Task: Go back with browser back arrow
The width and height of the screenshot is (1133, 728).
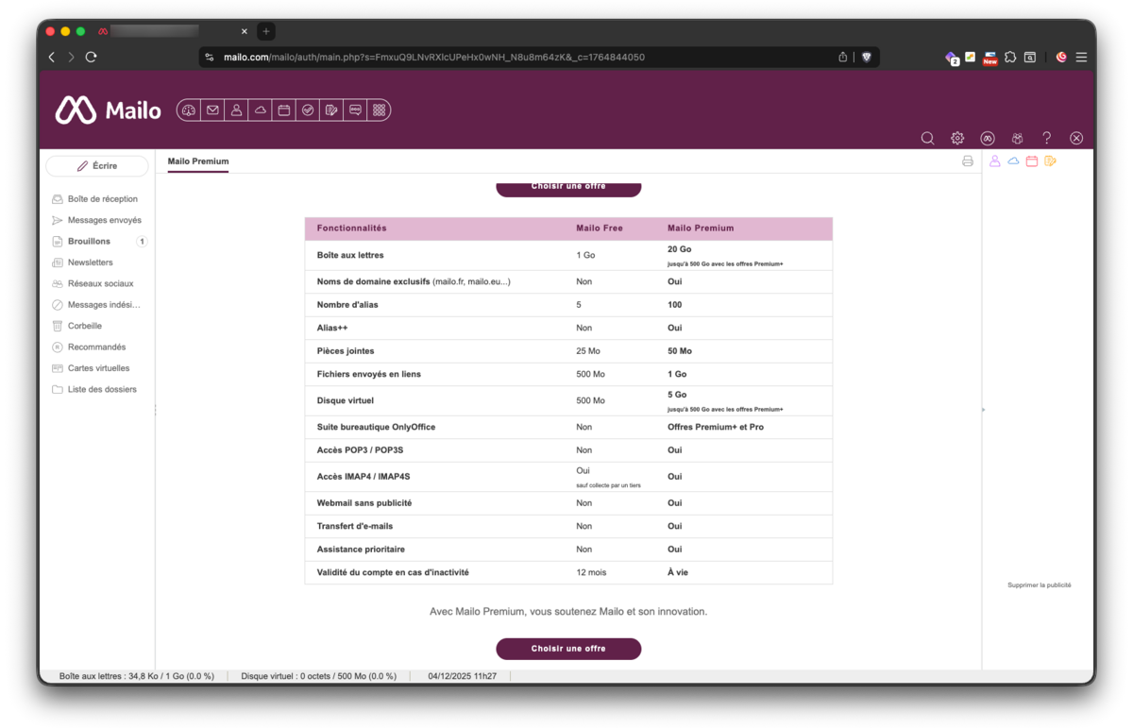Action: click(x=52, y=57)
